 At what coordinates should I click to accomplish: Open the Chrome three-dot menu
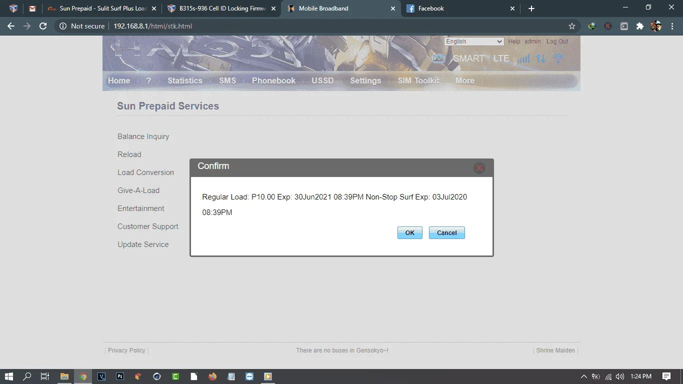672,26
